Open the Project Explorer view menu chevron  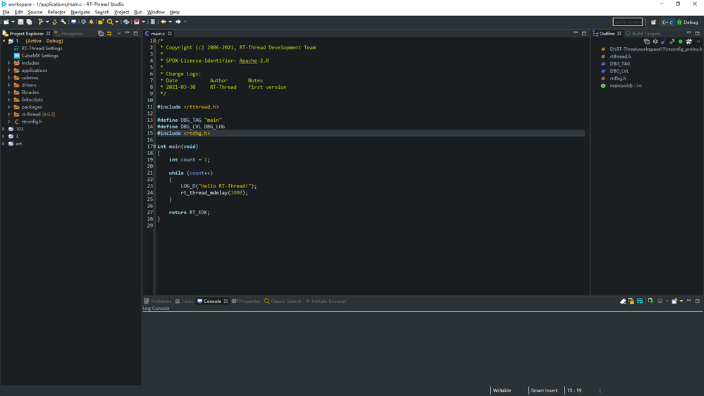pyautogui.click(x=118, y=33)
